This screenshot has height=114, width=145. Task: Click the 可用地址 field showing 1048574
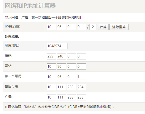click(57, 46)
